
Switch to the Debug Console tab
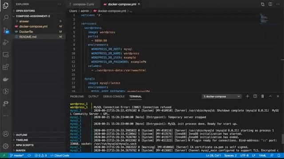pos(114,96)
